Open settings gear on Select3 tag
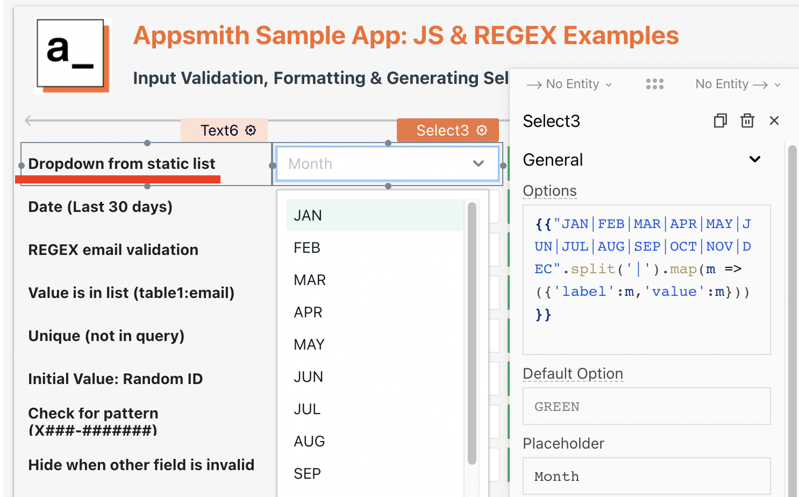This screenshot has height=497, width=799. pos(482,130)
